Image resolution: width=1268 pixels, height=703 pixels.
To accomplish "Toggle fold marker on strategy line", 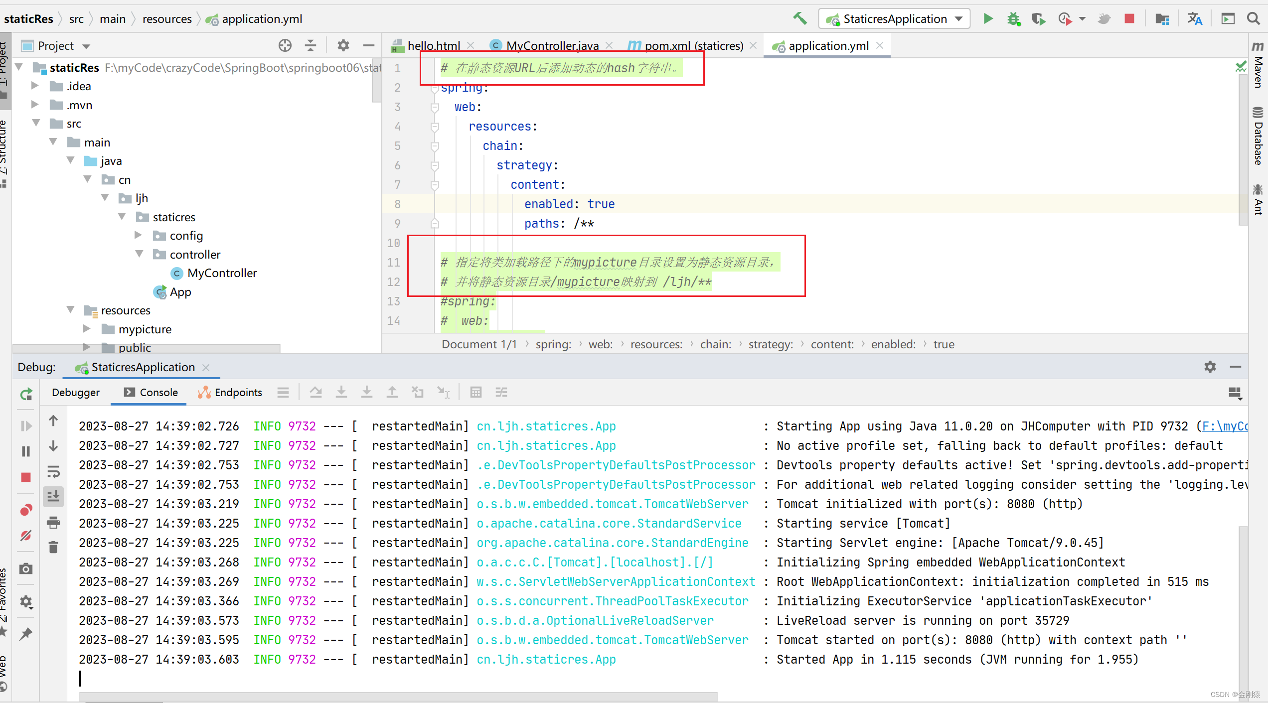I will [435, 165].
